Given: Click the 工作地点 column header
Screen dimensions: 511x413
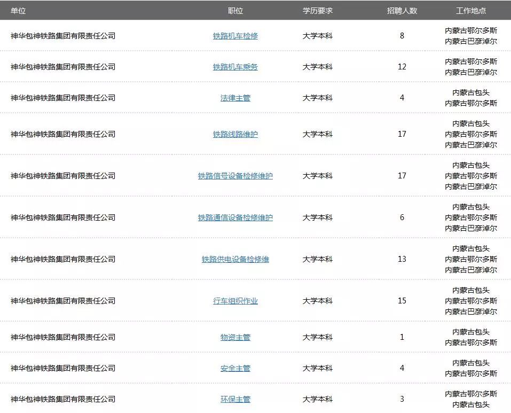Looking at the screenshot, I should (471, 11).
